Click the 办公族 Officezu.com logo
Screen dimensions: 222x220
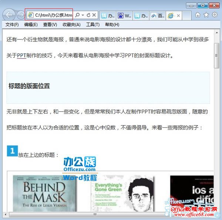tap(80, 164)
